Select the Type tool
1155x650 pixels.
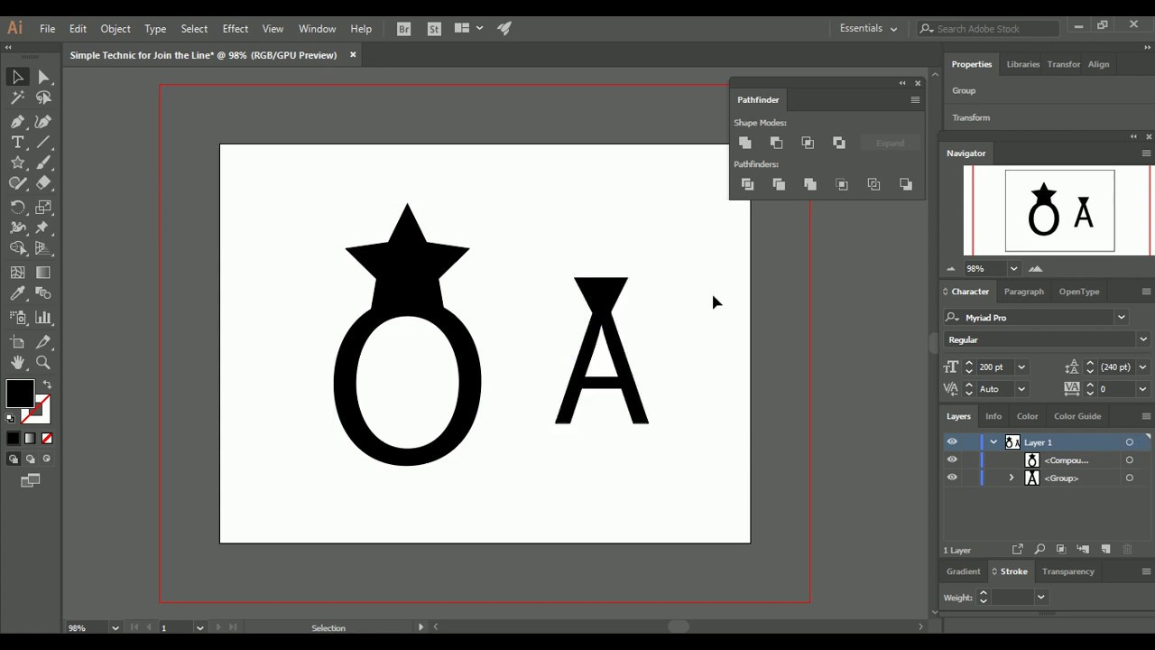pyautogui.click(x=17, y=143)
